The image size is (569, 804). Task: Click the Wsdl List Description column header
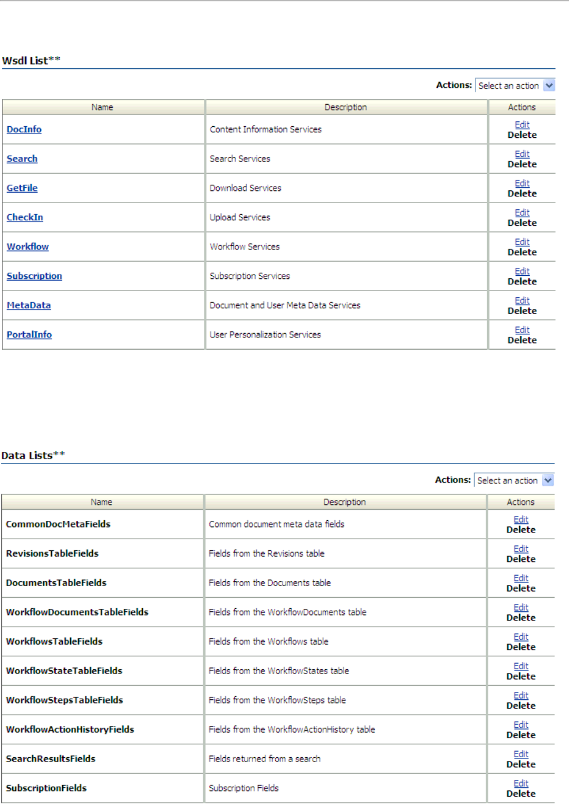[345, 107]
